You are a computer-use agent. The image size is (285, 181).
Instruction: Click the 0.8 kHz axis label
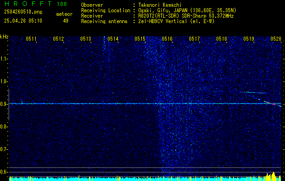pyautogui.click(x=4, y=127)
